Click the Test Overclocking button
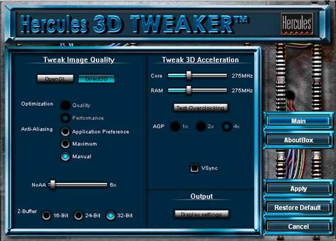Screen dimensions: 336x241 (x=200, y=107)
